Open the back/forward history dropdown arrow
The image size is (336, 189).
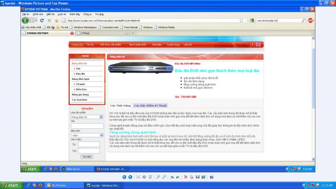[x=36, y=21]
